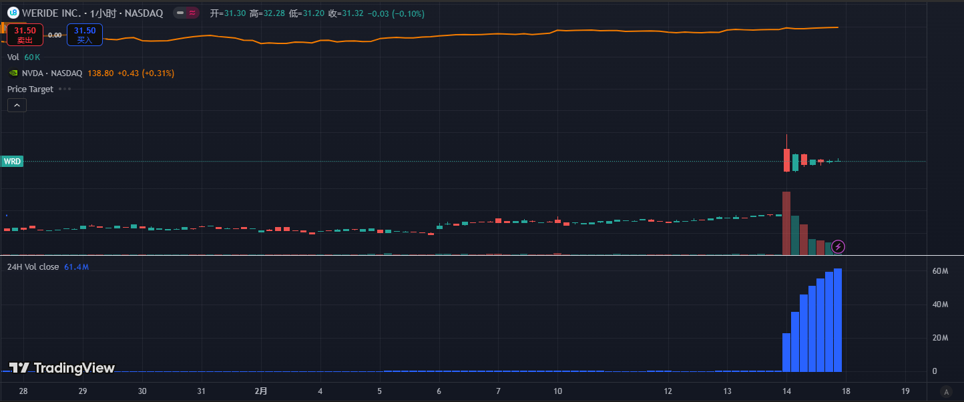
Task: Click the 2月 label on time axis
Action: [261, 391]
